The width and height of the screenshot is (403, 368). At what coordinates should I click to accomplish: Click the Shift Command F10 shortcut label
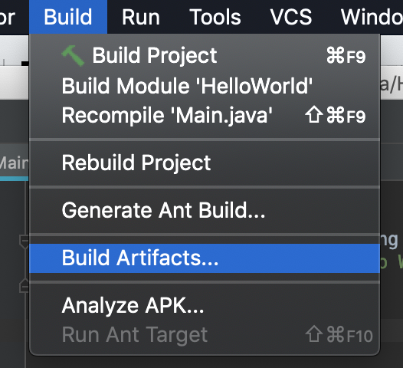(339, 335)
